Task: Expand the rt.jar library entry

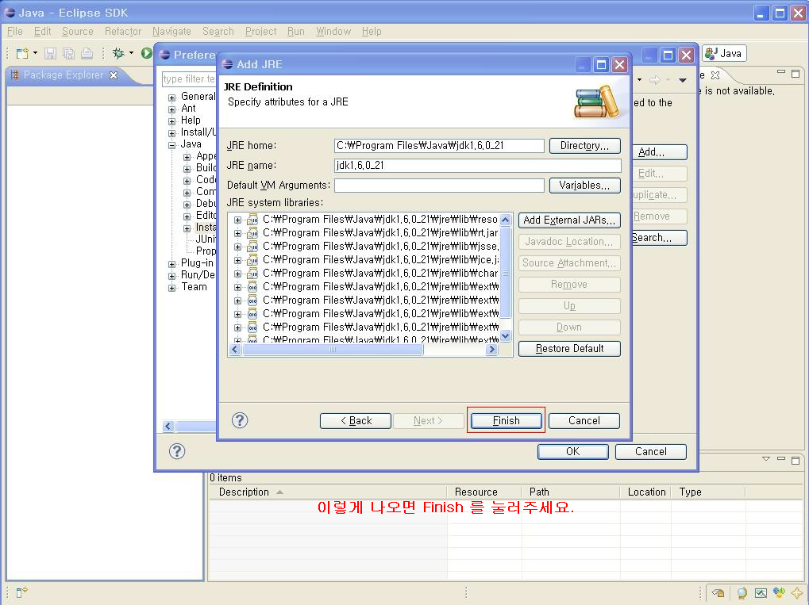Action: pyautogui.click(x=237, y=233)
